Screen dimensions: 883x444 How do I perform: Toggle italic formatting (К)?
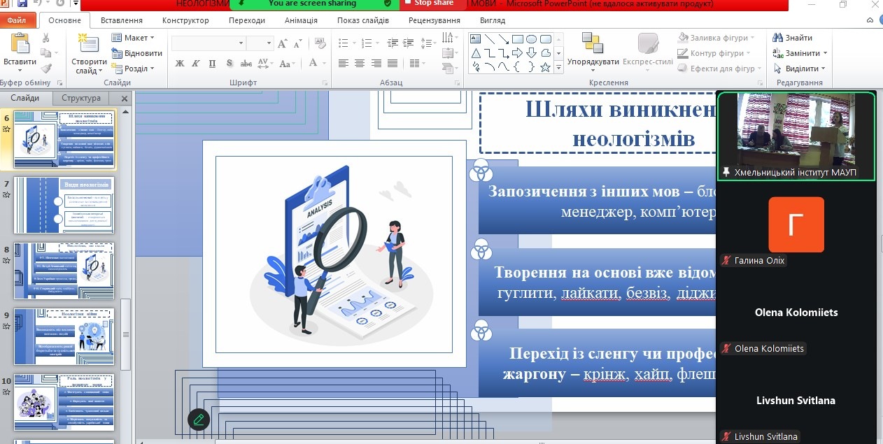click(x=197, y=64)
